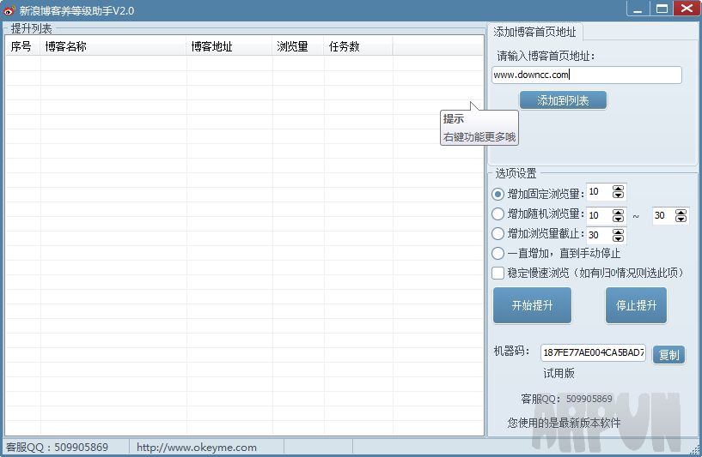Click the Sina Weibo app icon in title bar
This screenshot has height=457, width=702.
pyautogui.click(x=9, y=10)
